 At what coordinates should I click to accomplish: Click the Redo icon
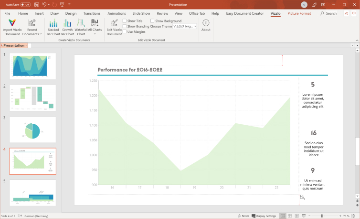pyautogui.click(x=54, y=5)
